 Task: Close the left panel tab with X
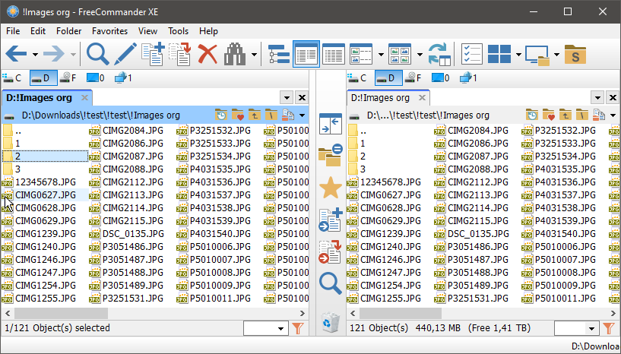pyautogui.click(x=84, y=97)
